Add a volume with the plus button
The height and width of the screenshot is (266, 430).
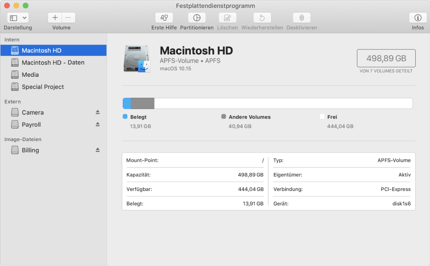click(55, 18)
